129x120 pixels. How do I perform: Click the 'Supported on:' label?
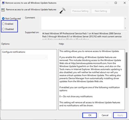pyautogui.click(x=32, y=32)
